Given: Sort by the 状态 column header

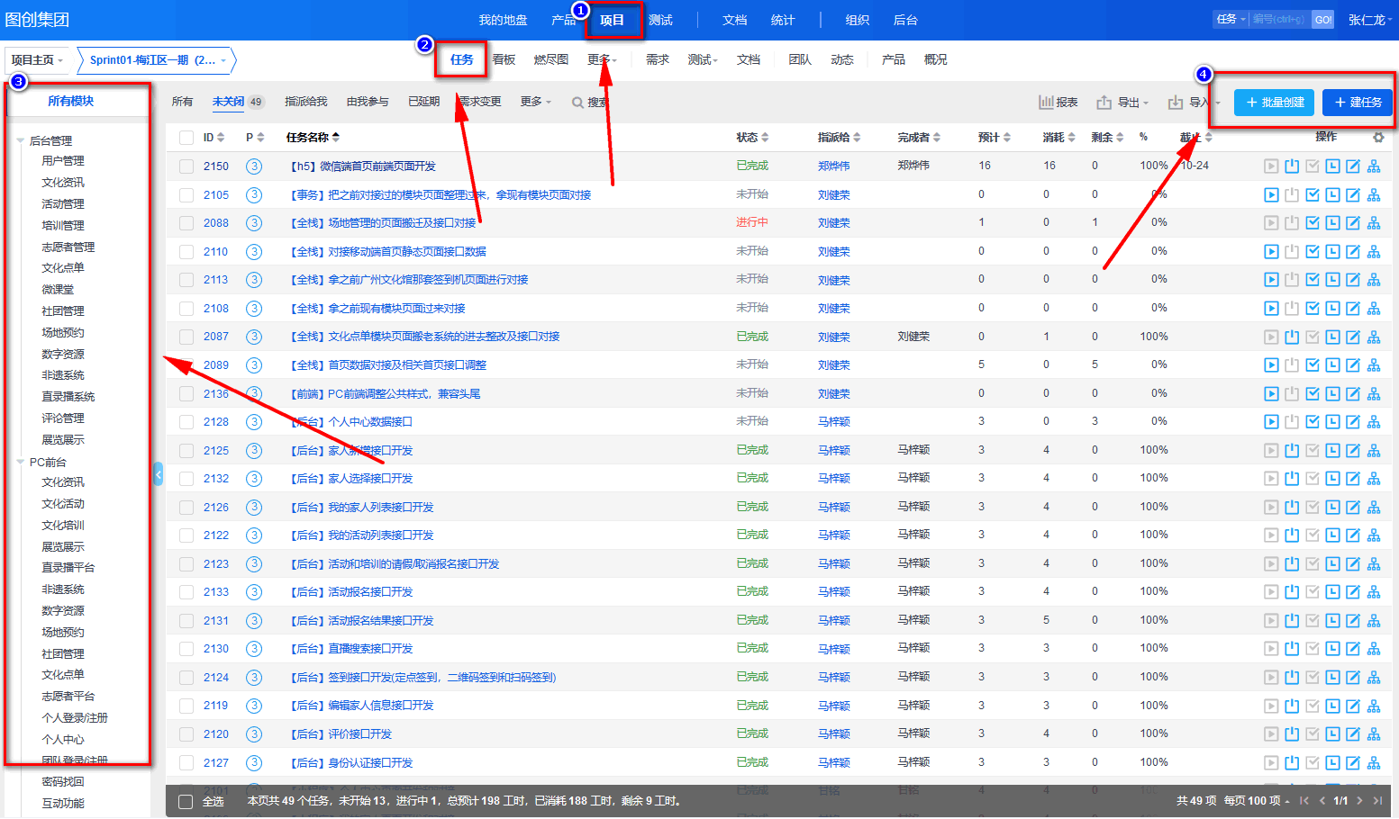Looking at the screenshot, I should [752, 138].
